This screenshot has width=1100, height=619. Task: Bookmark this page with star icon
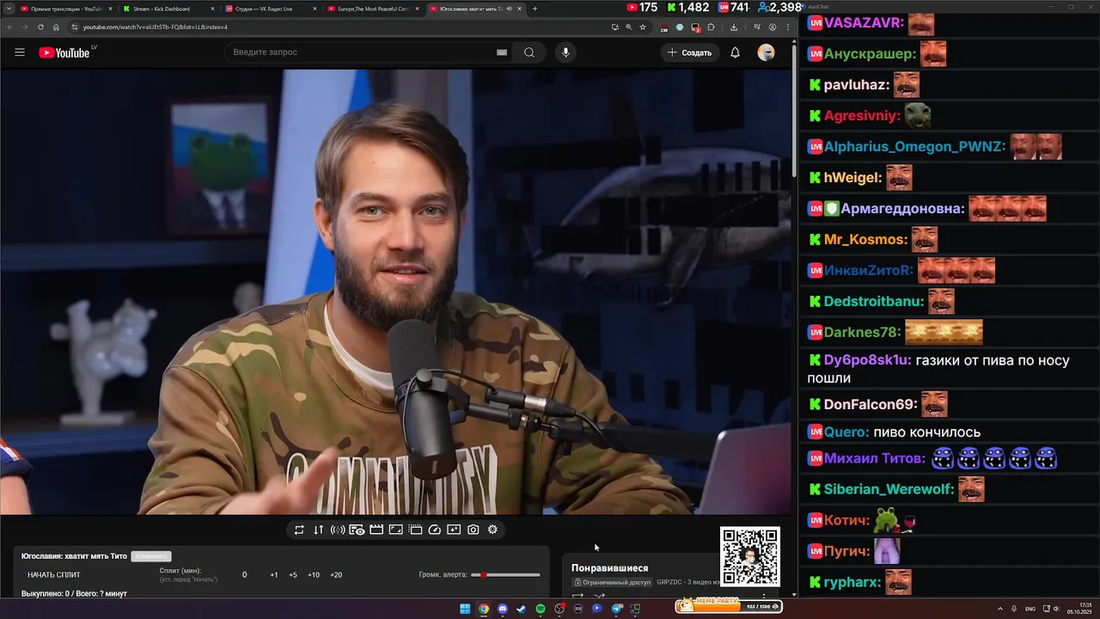(643, 27)
